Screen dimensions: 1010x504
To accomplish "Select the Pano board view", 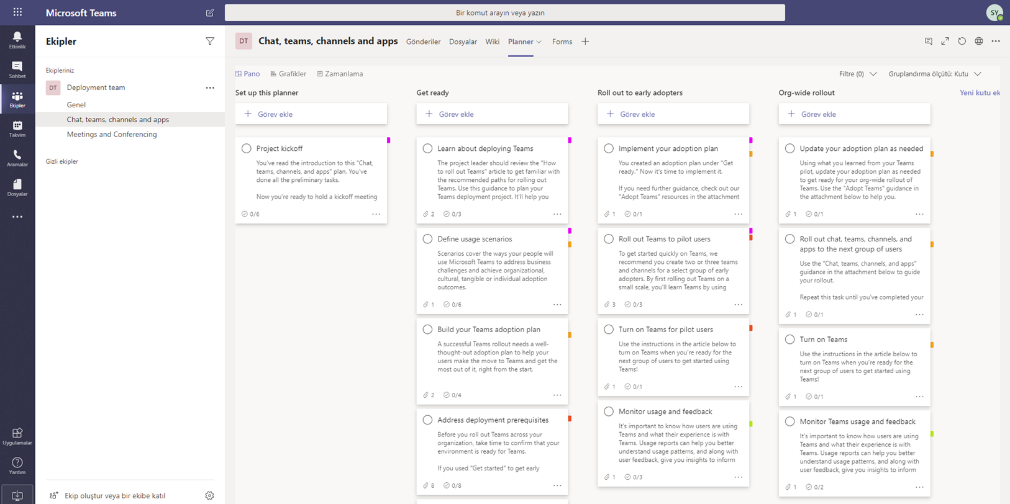I will [x=248, y=74].
